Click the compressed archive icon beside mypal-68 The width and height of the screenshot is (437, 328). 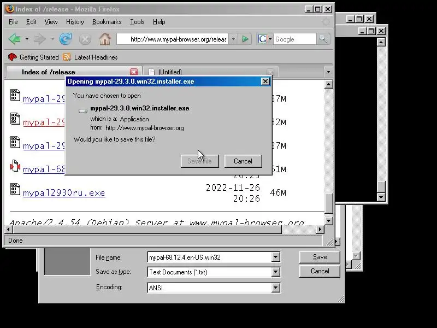pos(15,166)
